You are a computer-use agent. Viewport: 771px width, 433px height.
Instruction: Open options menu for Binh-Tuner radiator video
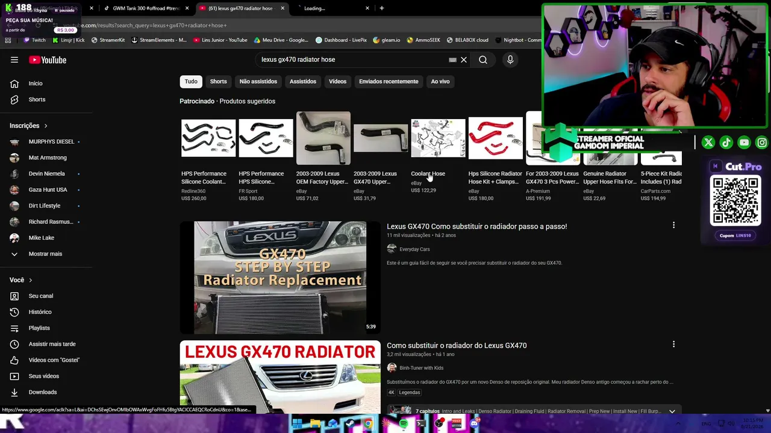[x=673, y=345]
